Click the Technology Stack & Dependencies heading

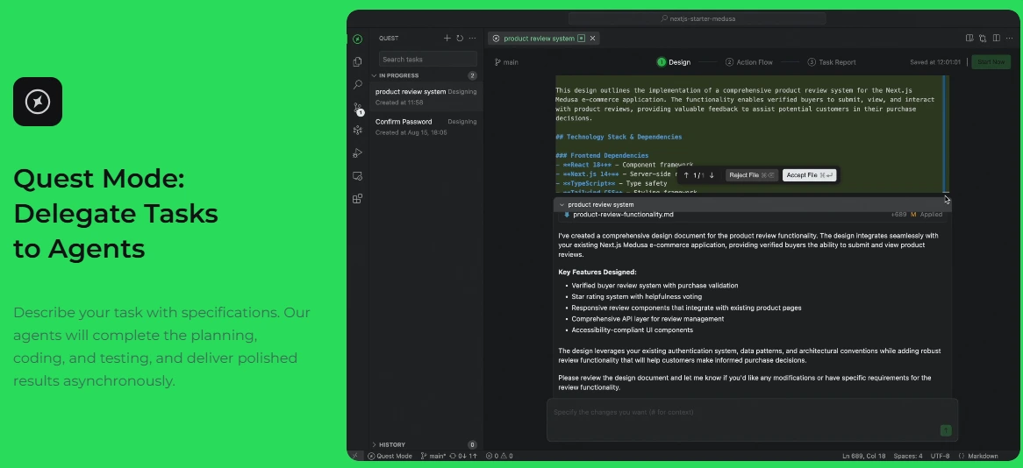pos(619,137)
